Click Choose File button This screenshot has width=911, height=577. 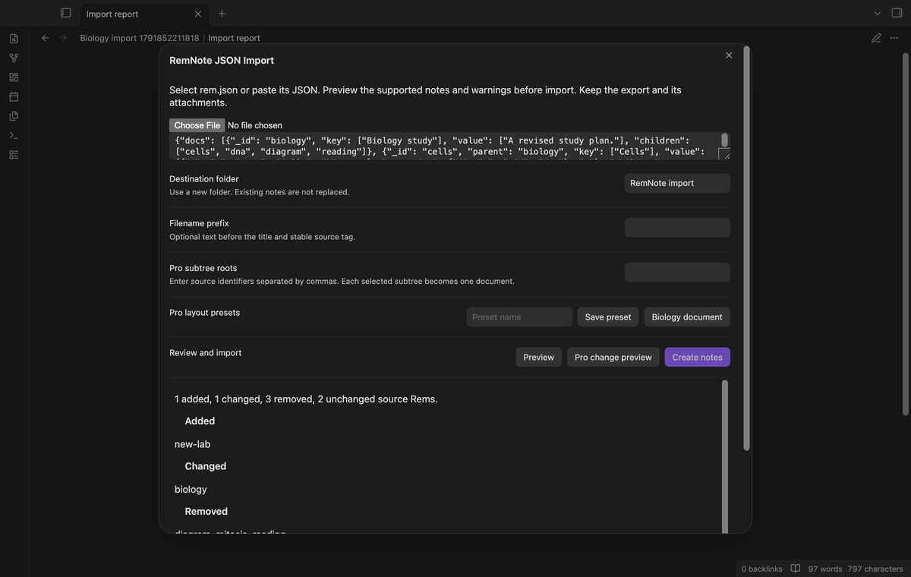coord(197,125)
